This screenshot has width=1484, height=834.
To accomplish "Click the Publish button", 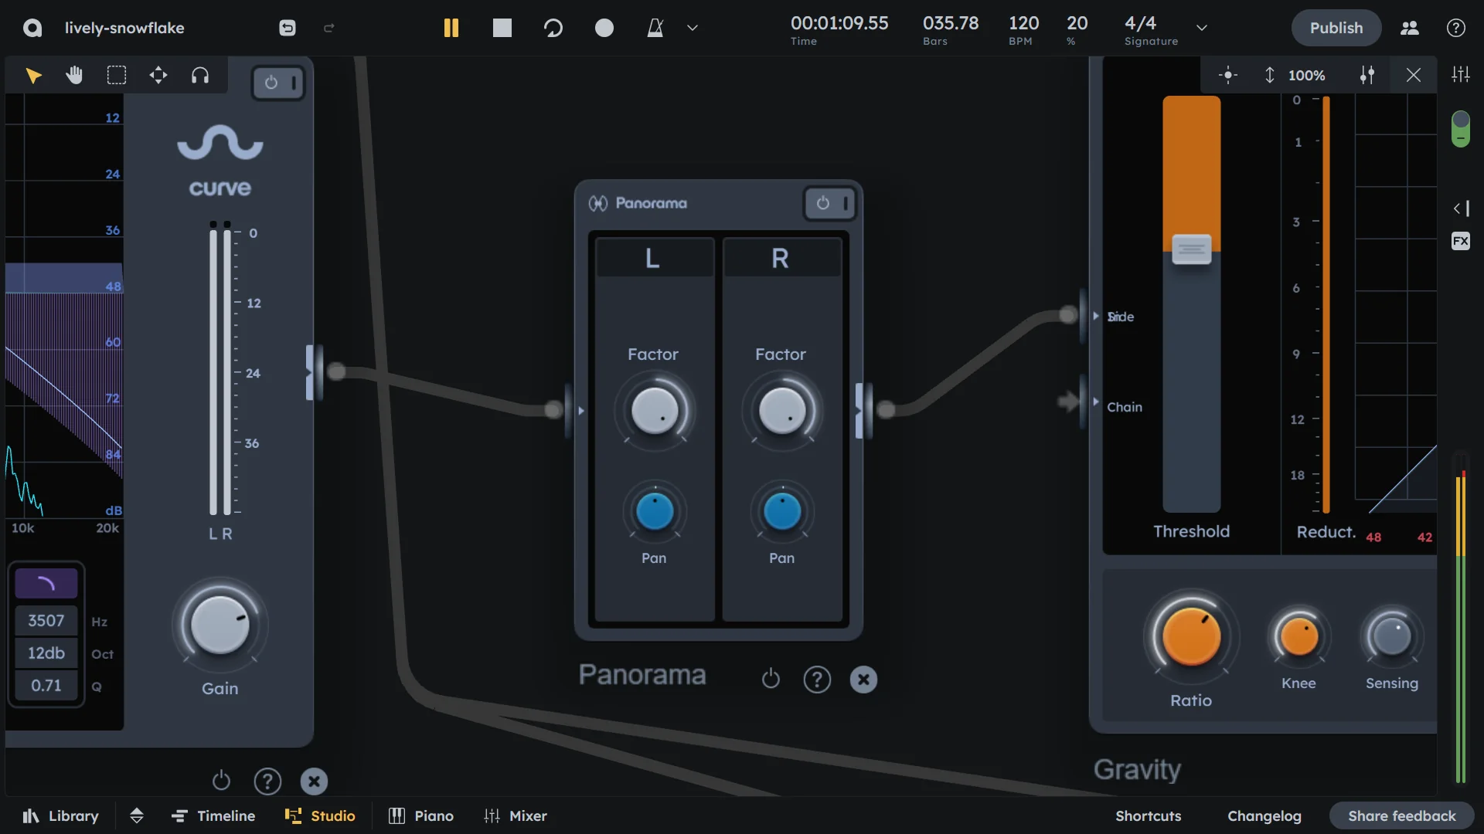I will click(x=1336, y=28).
